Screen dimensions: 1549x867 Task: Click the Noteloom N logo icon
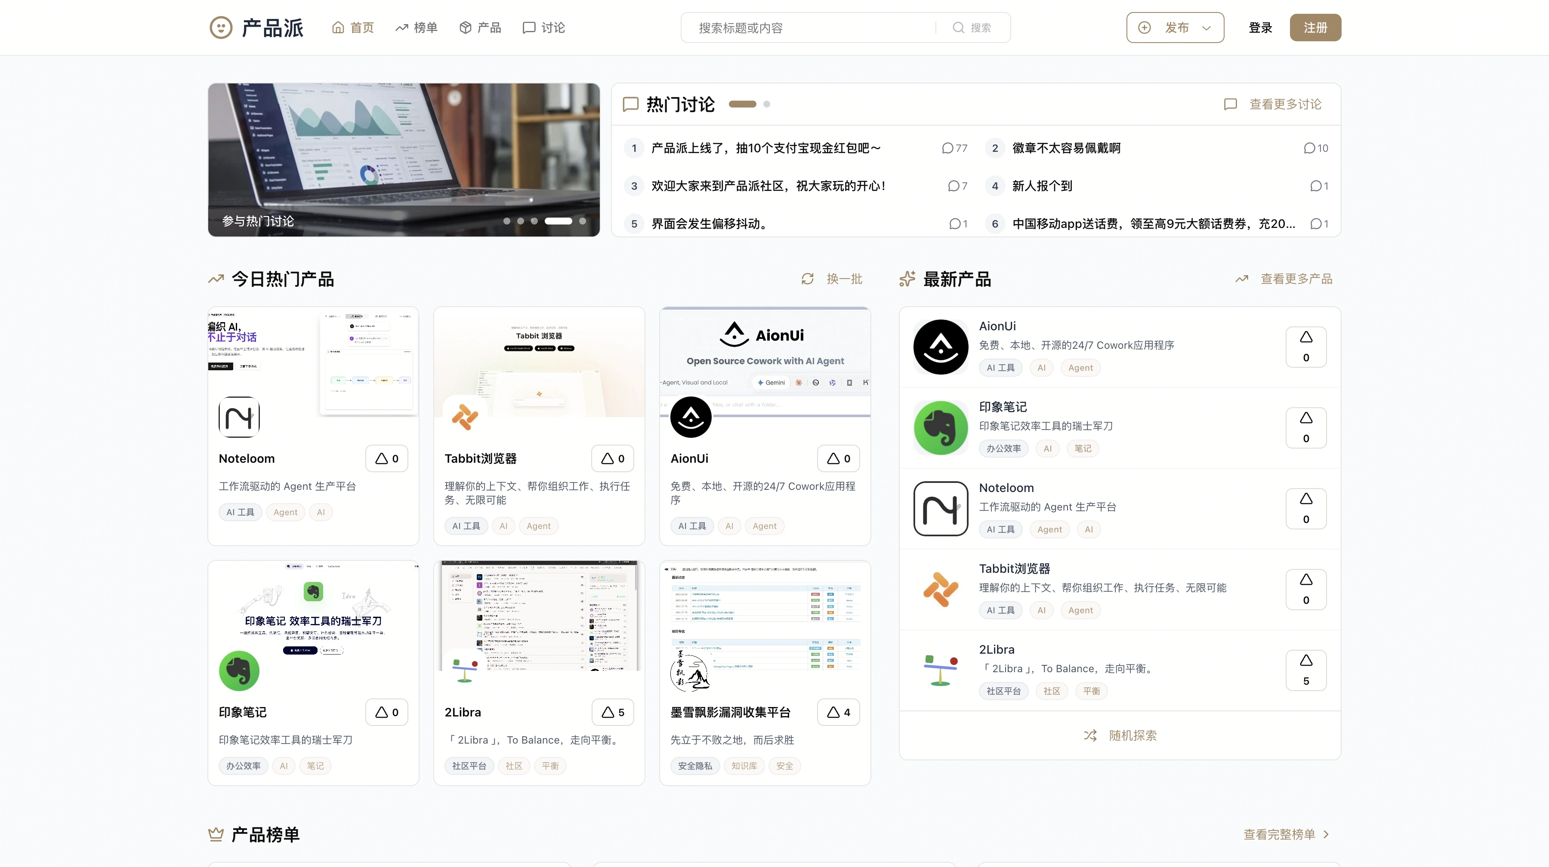coord(239,416)
